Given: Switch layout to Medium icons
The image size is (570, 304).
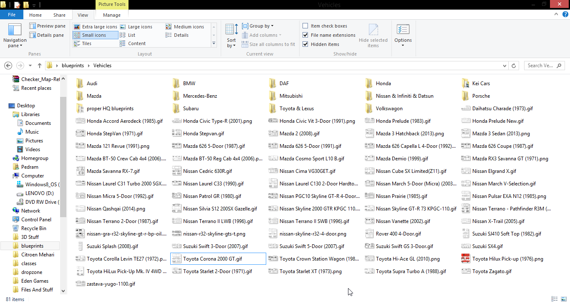Looking at the screenshot, I should point(185,27).
